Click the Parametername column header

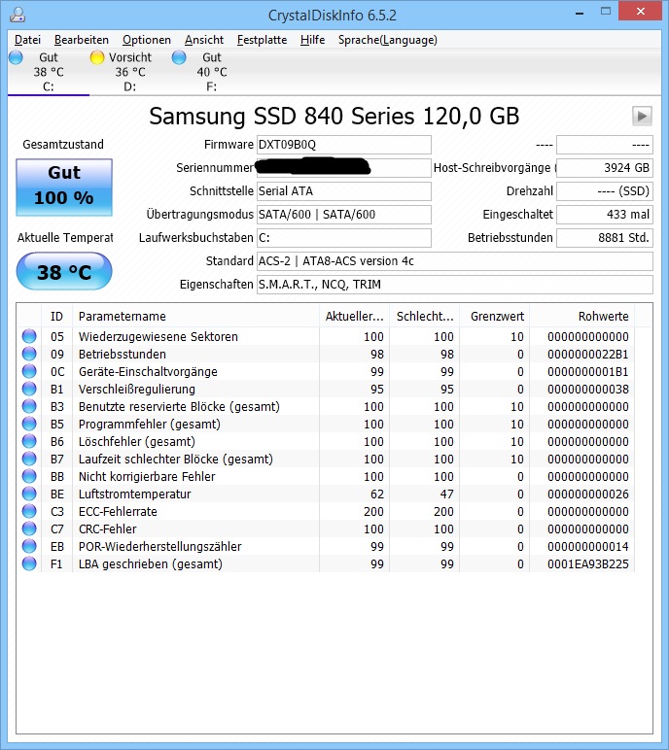click(195, 316)
